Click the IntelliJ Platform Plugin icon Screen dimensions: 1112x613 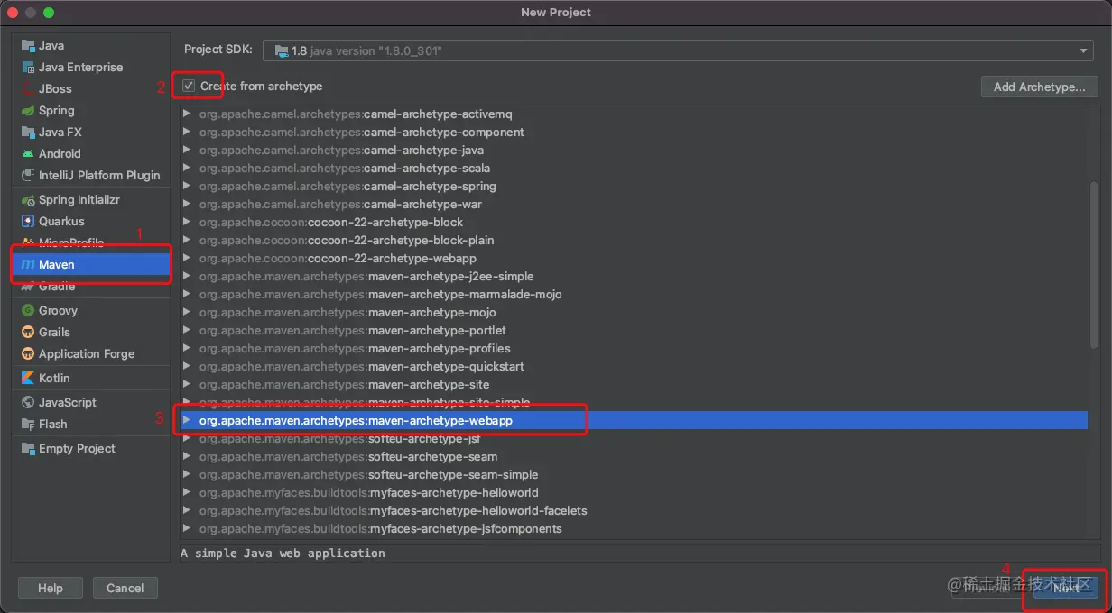tap(28, 175)
